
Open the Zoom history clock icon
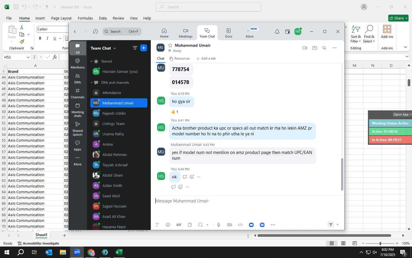pyautogui.click(x=96, y=32)
